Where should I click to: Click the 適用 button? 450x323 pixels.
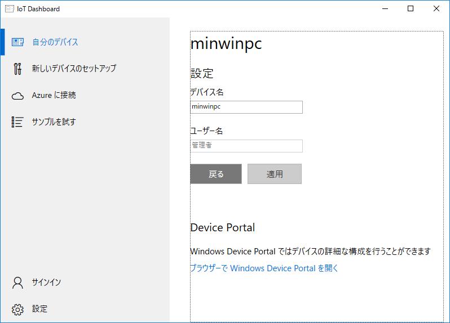pos(275,174)
